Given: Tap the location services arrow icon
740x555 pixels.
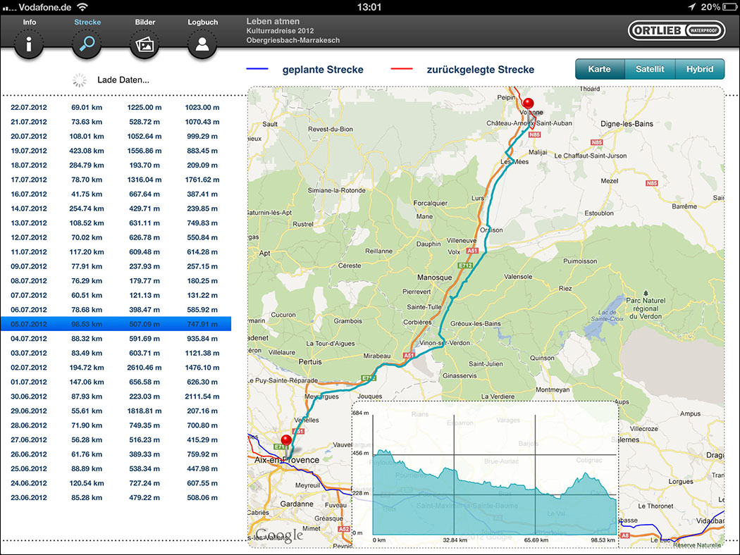Looking at the screenshot, I should [x=692, y=7].
